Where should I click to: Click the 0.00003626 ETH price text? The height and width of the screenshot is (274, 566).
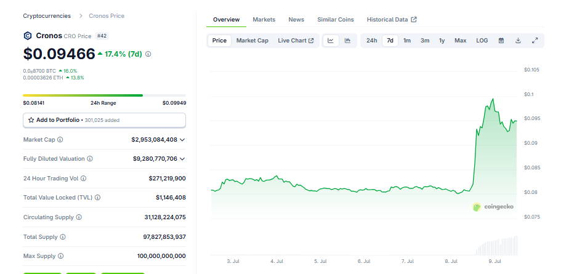coord(43,78)
